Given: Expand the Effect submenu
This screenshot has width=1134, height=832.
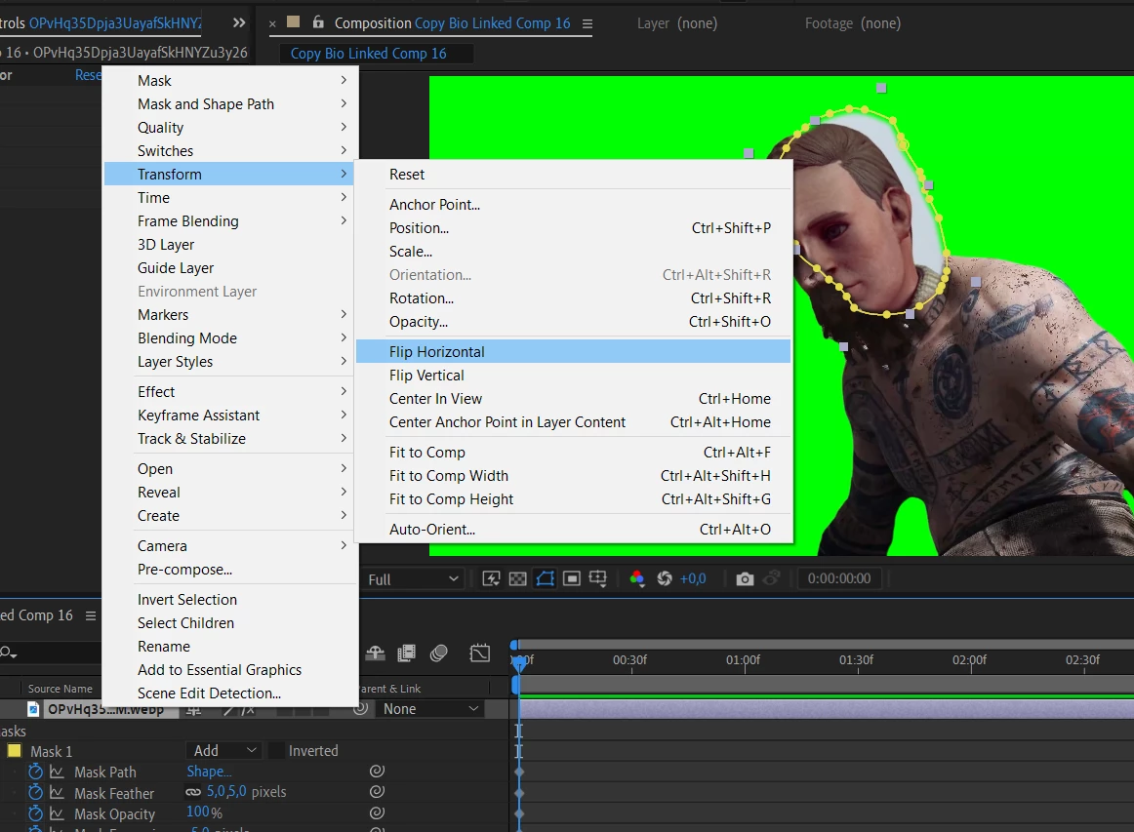Looking at the screenshot, I should [x=229, y=391].
